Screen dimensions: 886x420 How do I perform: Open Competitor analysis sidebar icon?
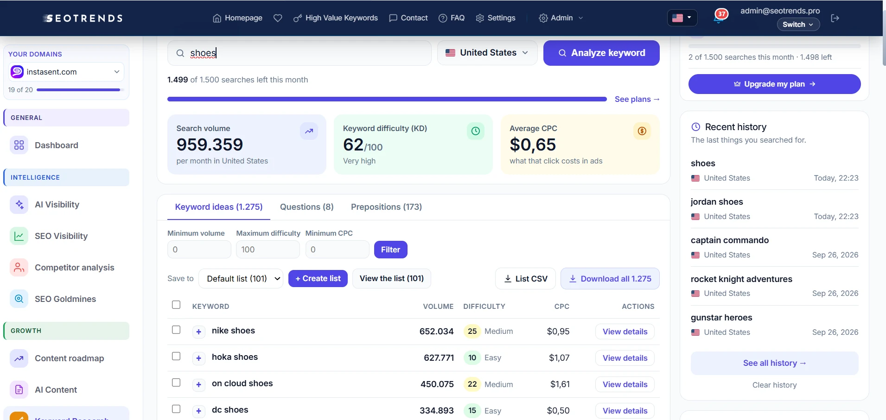(19, 268)
